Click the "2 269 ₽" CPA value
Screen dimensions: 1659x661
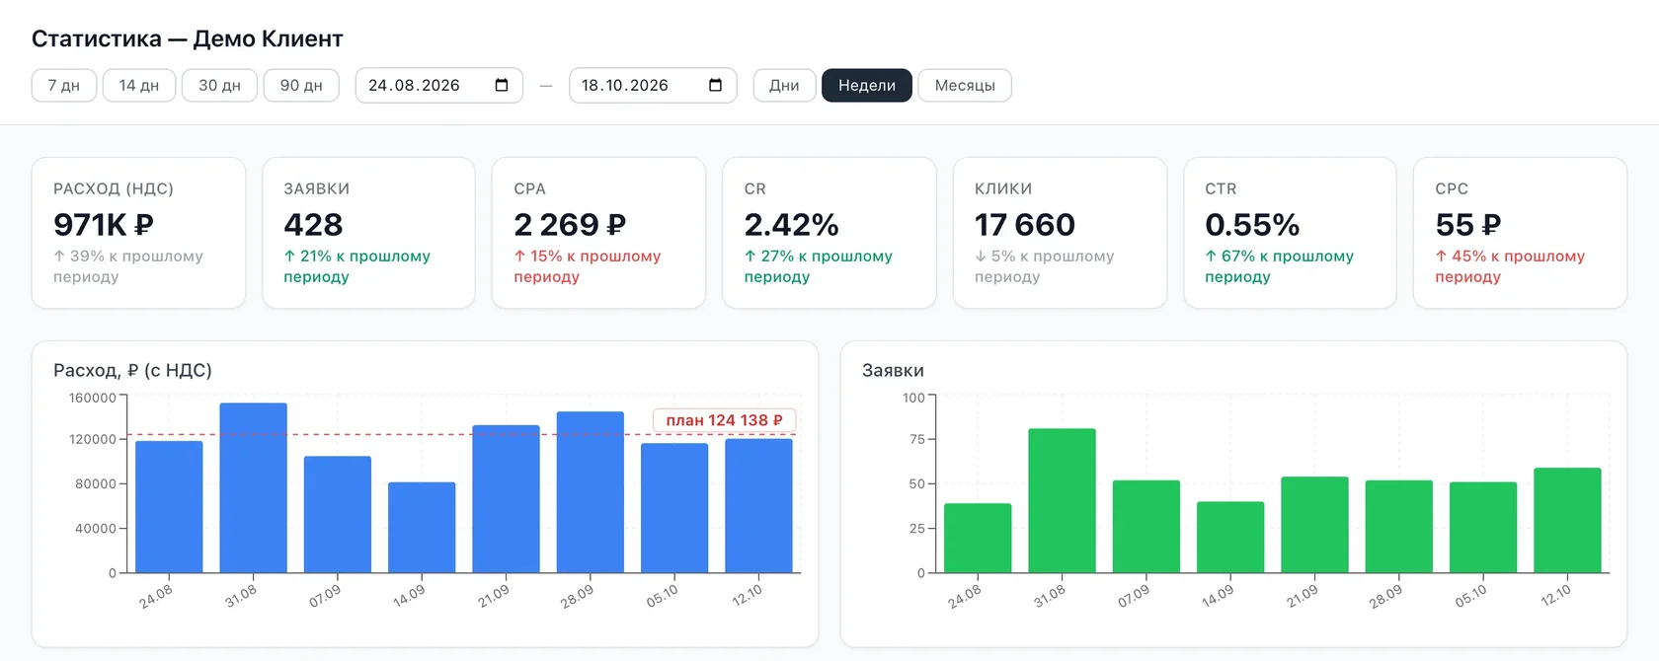pyautogui.click(x=570, y=225)
